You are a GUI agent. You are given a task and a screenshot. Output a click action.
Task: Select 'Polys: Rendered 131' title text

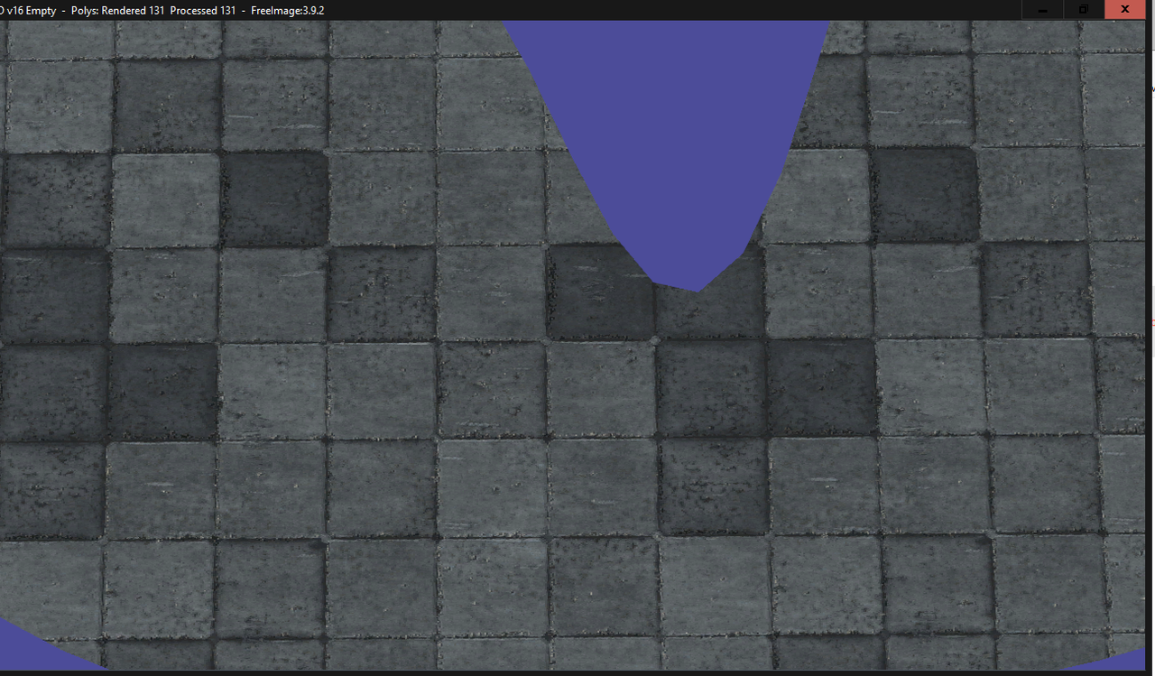coord(118,10)
